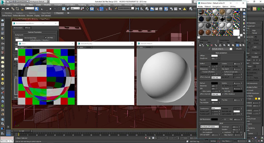
Task: Toggle the Affect shadows checkbox
Action: 223,94
